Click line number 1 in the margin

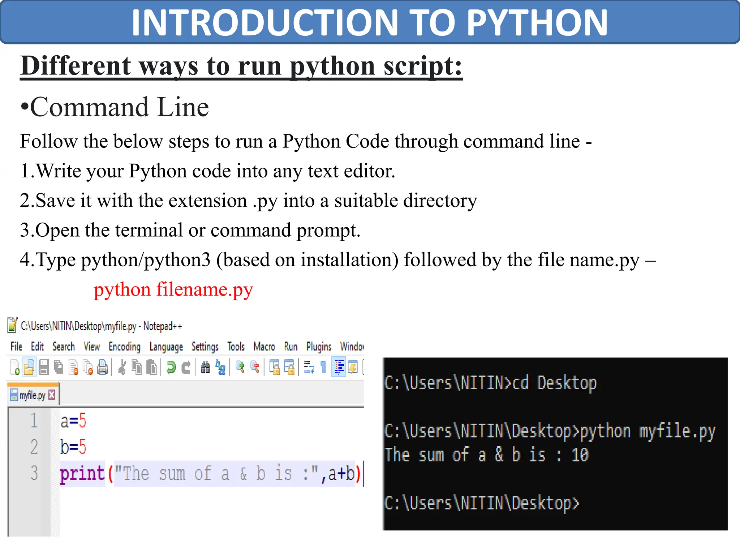[34, 421]
